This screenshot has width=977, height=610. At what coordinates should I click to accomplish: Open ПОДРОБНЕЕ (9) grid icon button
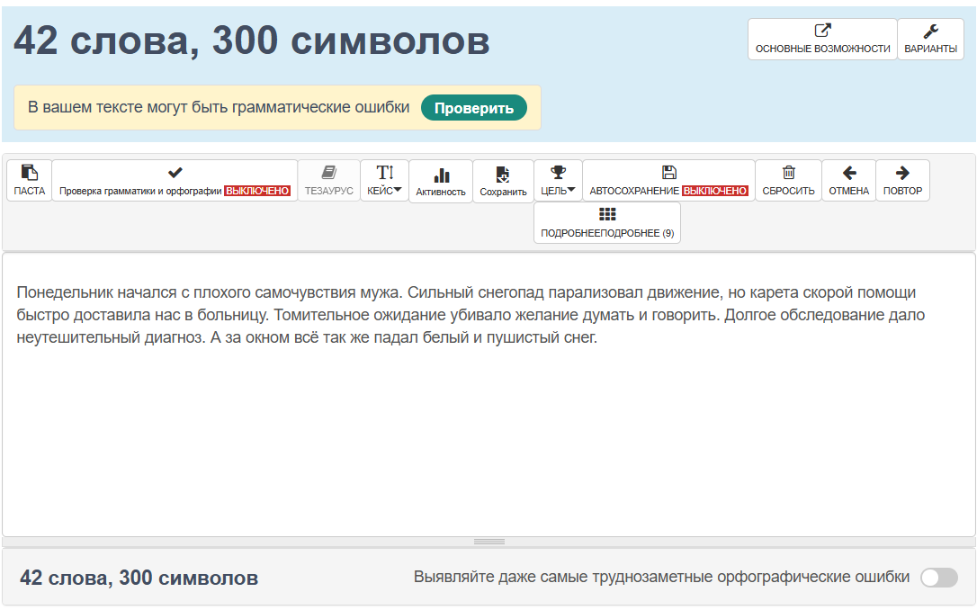tap(607, 222)
